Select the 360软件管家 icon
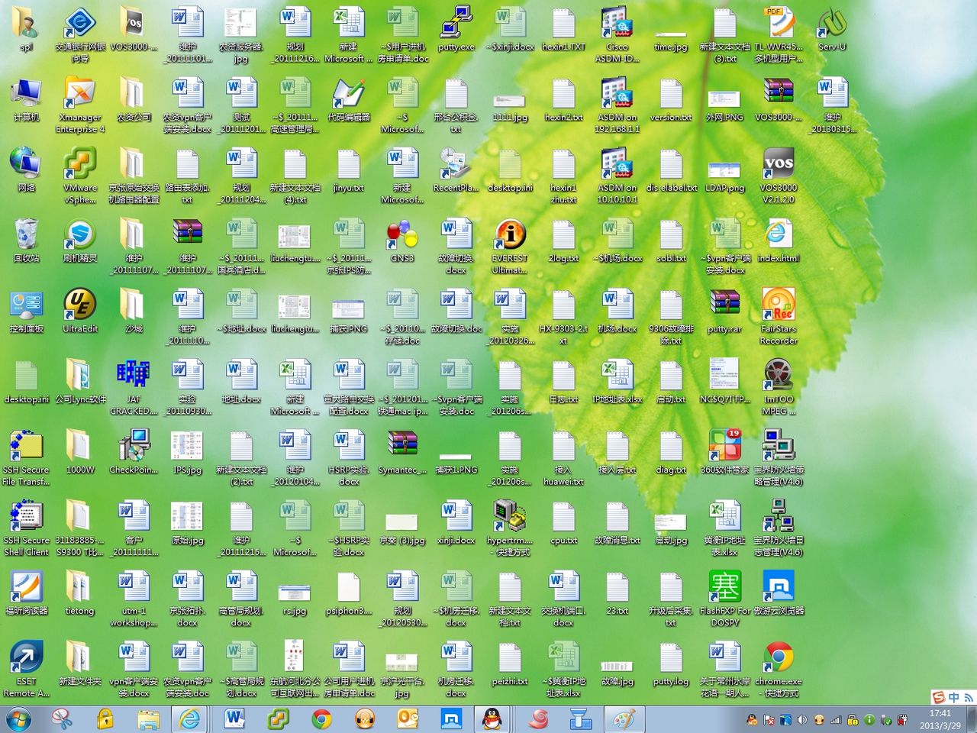Viewport: 977px width, 733px height. pyautogui.click(x=724, y=453)
